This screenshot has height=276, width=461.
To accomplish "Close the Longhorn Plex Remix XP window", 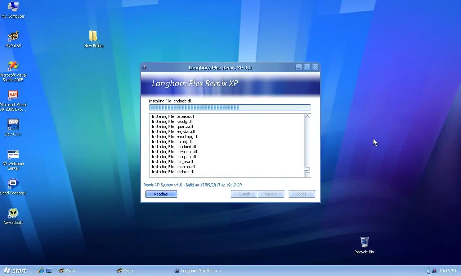I will pos(315,67).
